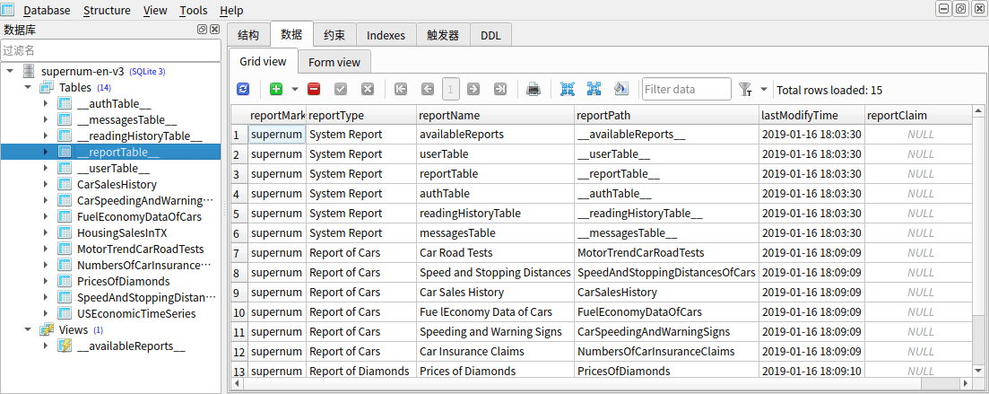Screen dimensions: 989x394
Task: Open the 触发器 tab
Action: (x=443, y=35)
